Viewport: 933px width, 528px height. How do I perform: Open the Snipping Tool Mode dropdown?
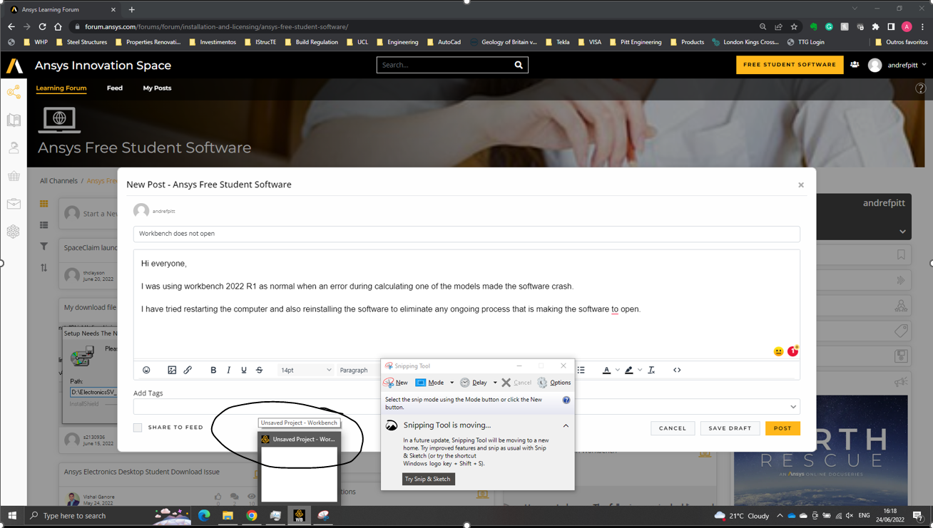tap(452, 383)
